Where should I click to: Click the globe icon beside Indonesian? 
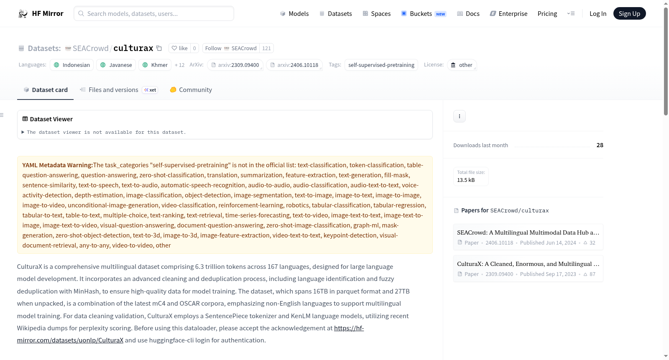(56, 65)
